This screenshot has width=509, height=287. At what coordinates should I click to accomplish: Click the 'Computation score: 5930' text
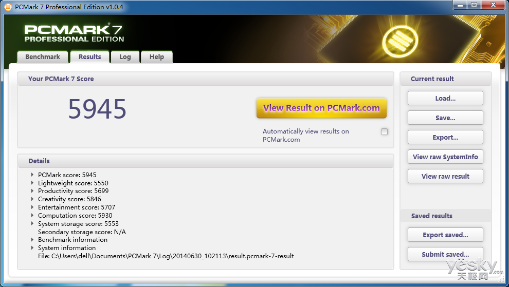75,215
